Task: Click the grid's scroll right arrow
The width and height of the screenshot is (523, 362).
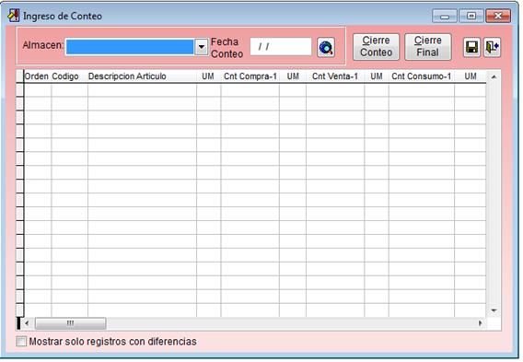Action: tap(481, 323)
